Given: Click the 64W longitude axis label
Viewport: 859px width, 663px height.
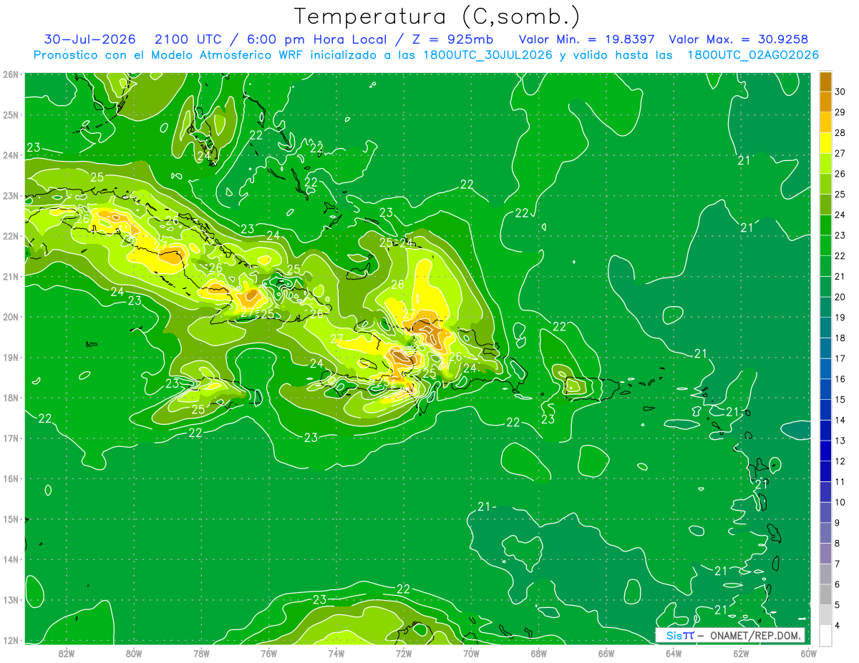Looking at the screenshot, I should pos(674,653).
